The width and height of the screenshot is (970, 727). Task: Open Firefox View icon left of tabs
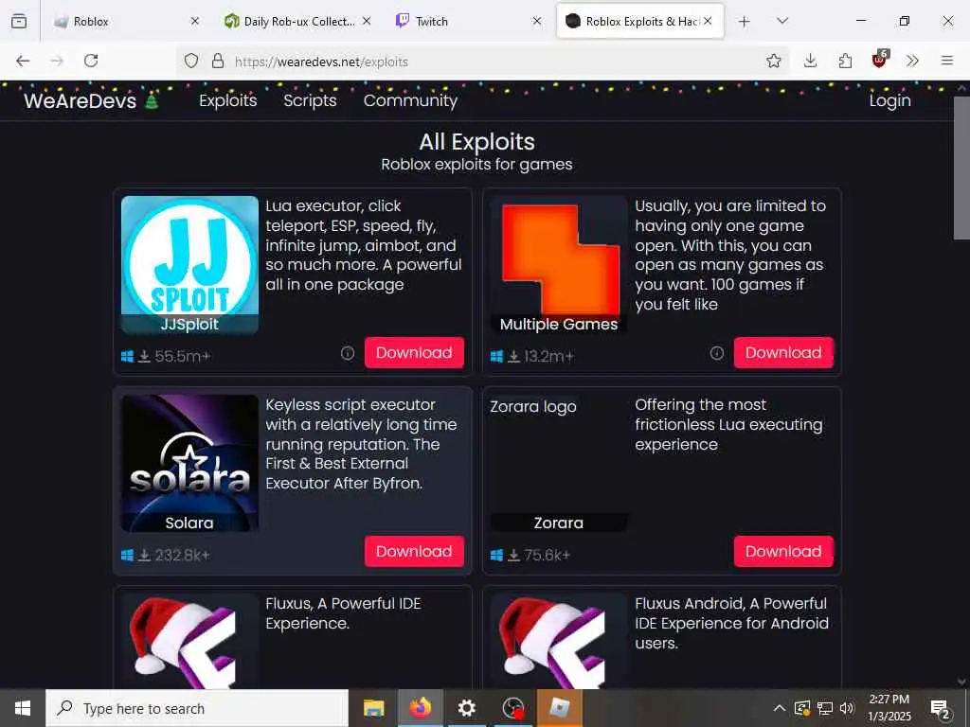(19, 21)
